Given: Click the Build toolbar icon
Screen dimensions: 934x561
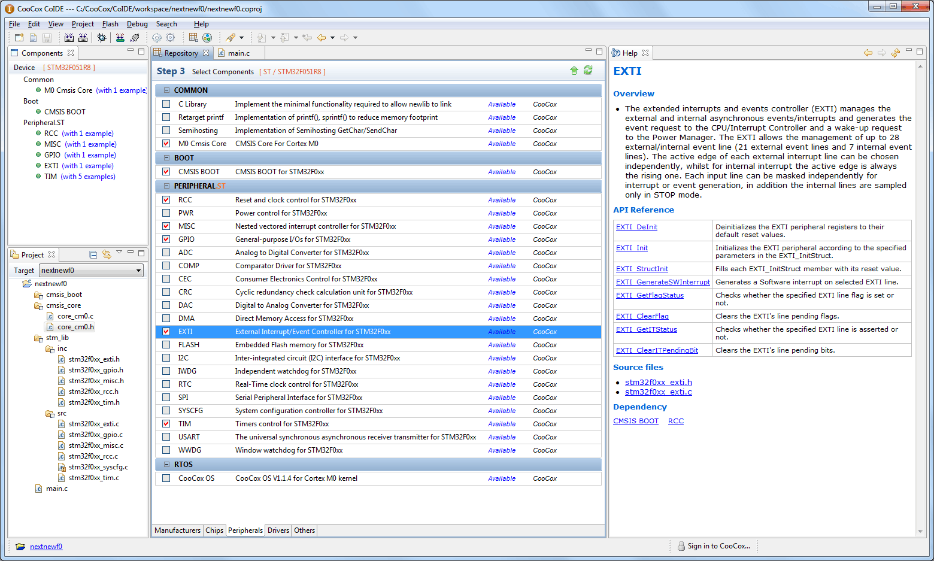Looking at the screenshot, I should coord(69,38).
